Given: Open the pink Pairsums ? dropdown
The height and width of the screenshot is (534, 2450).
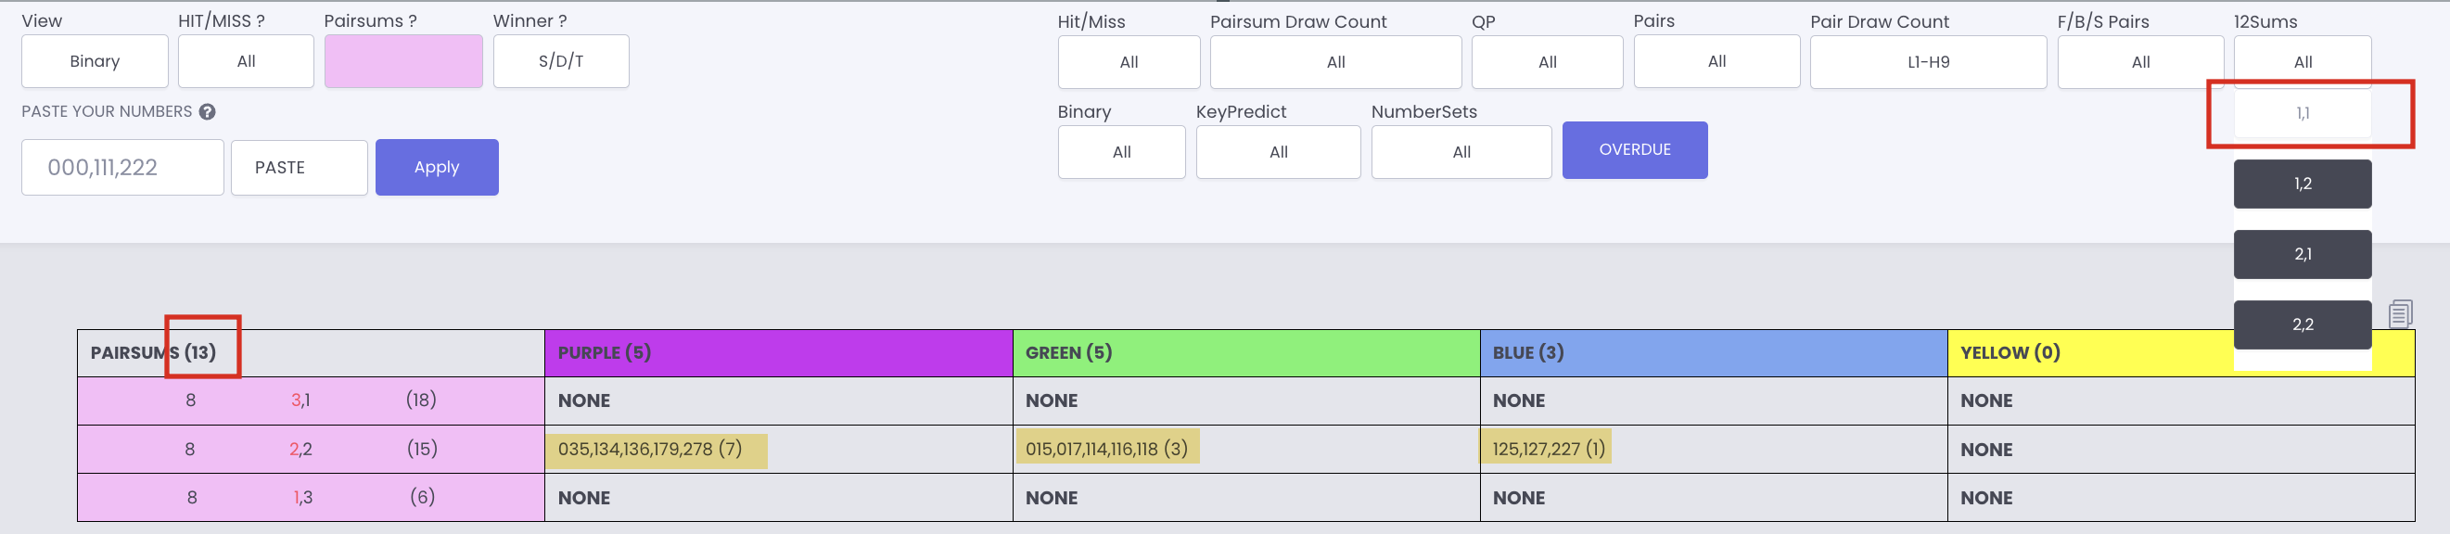Looking at the screenshot, I should pyautogui.click(x=403, y=62).
